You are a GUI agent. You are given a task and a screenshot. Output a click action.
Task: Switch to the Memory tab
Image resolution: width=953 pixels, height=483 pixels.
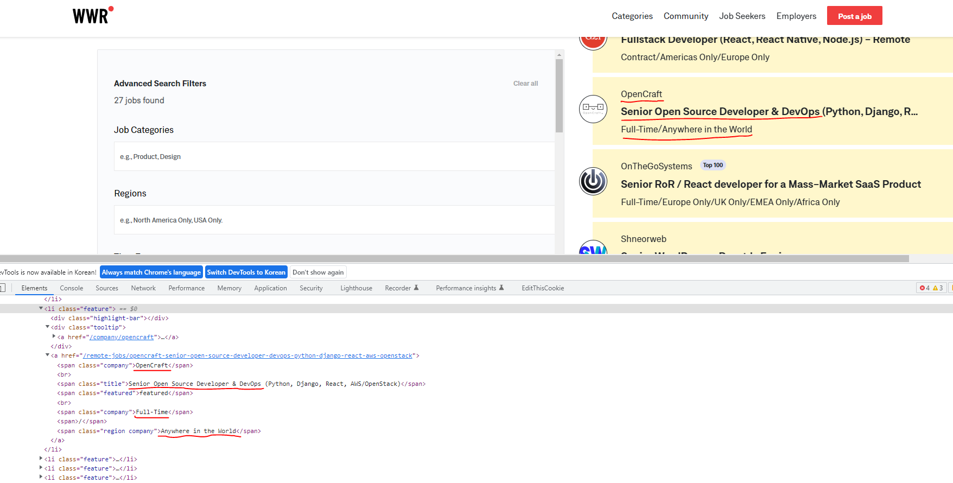tap(230, 288)
